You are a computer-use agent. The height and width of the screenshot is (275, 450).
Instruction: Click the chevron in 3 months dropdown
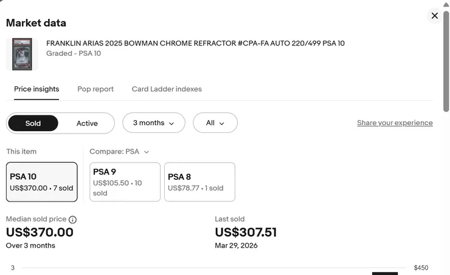[x=171, y=123]
